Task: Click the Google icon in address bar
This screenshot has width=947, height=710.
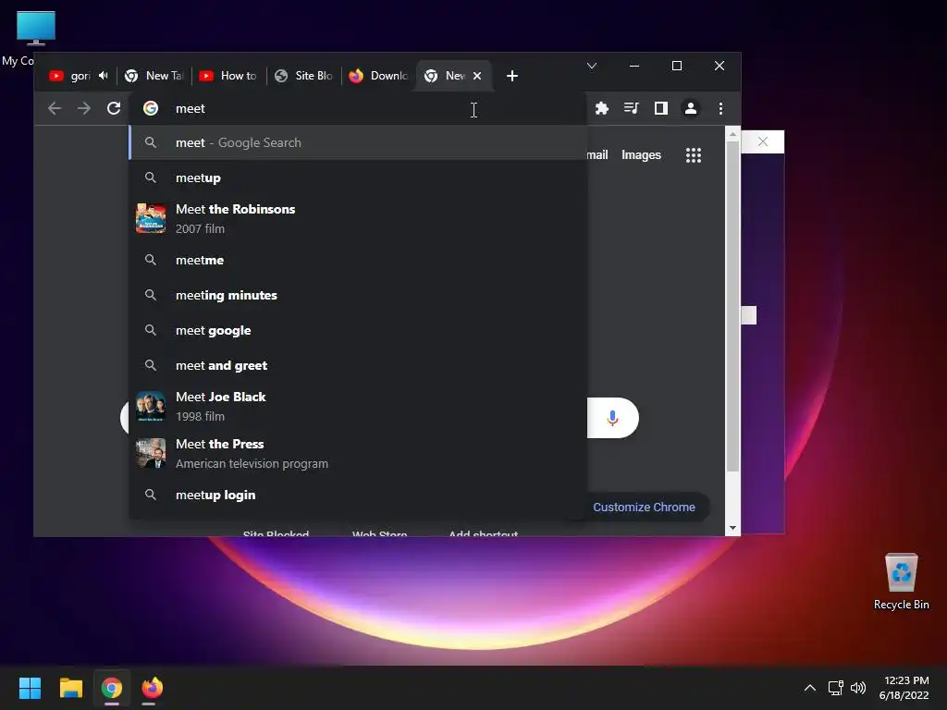Action: [151, 109]
